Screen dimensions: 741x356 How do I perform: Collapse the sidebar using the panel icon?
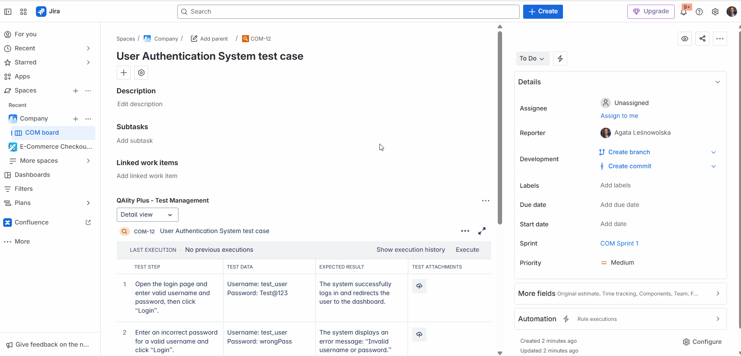(x=8, y=12)
